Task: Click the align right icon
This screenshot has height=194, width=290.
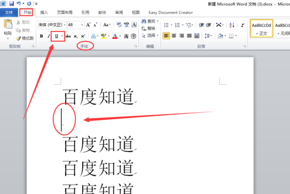Action: [181, 35]
